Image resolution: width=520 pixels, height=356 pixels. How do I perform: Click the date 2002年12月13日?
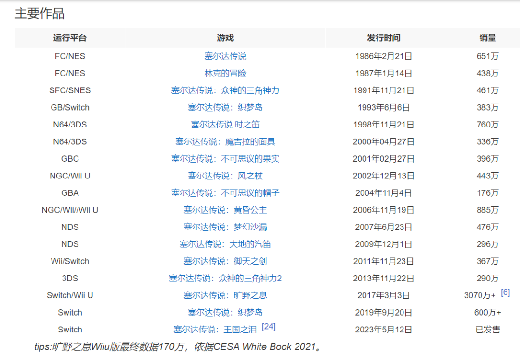[x=383, y=176]
